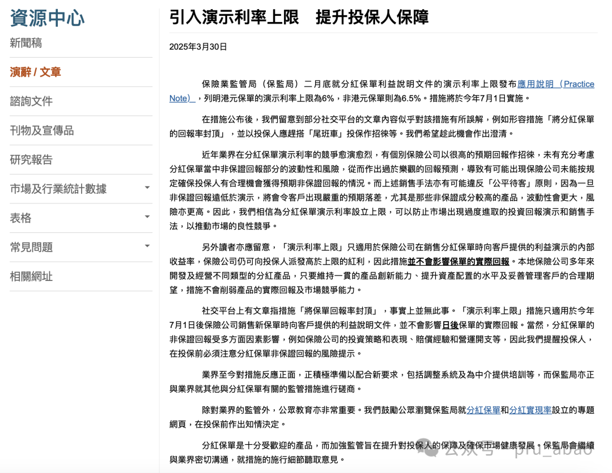Open 常見問題 sidebar item

pyautogui.click(x=31, y=248)
